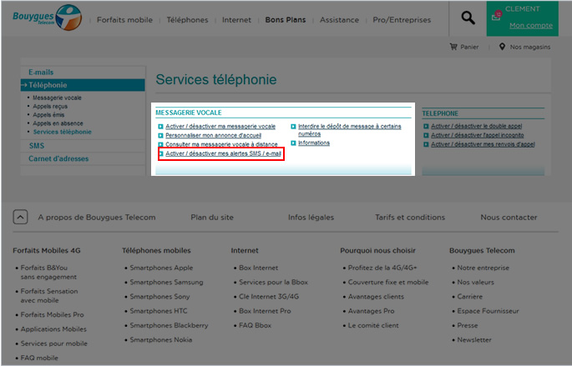The image size is (572, 366).
Task: Open Tarifs et conditions footer link
Action: tap(410, 218)
